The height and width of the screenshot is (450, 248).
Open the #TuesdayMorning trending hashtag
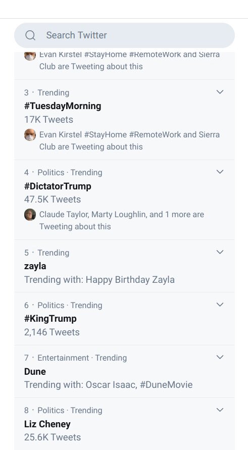coord(63,106)
